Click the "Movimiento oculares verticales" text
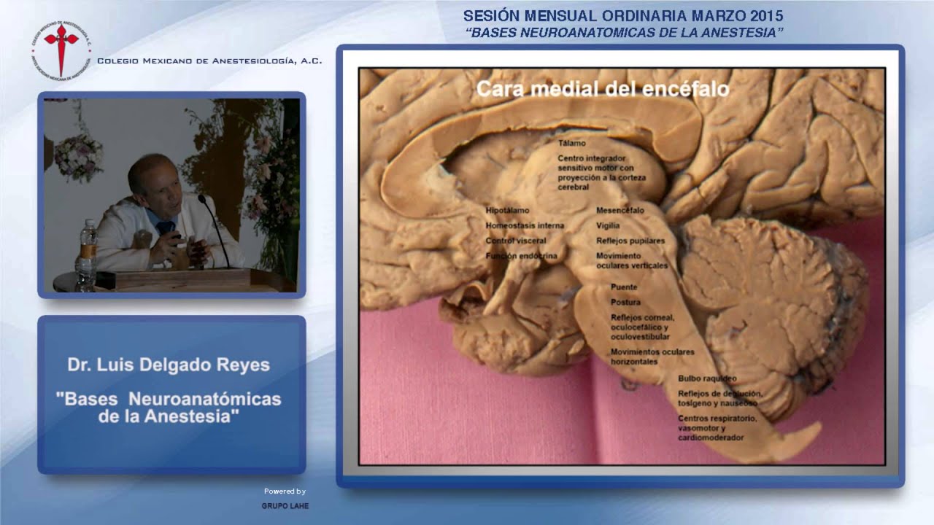934x525 pixels. (632, 260)
